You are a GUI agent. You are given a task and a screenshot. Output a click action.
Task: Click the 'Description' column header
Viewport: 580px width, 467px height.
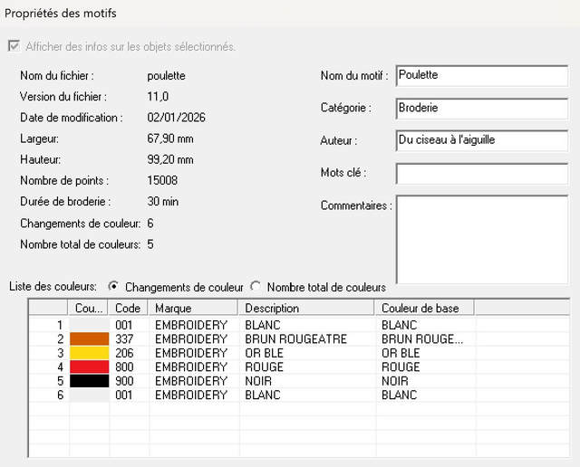click(x=306, y=309)
